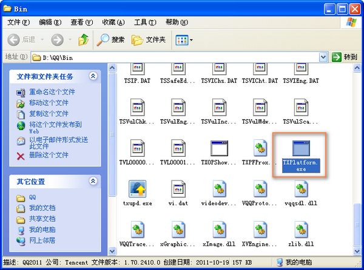This screenshot has width=364, height=270.
Task: Select the vqqsdl.dll file icon
Action: click(301, 189)
